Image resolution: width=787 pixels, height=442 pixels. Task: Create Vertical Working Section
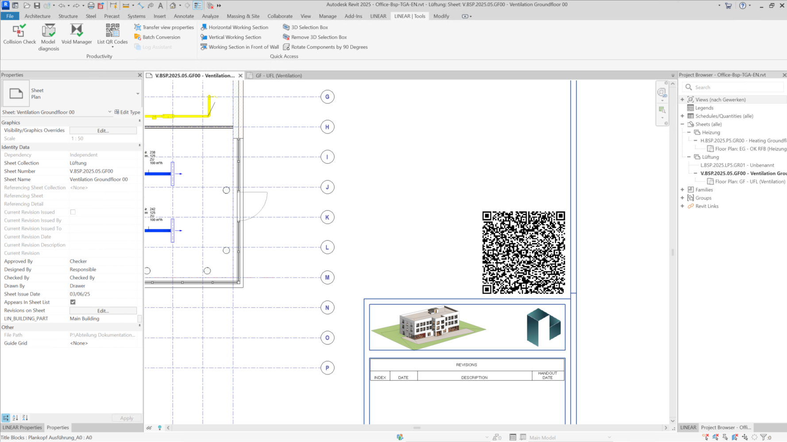coord(231,37)
